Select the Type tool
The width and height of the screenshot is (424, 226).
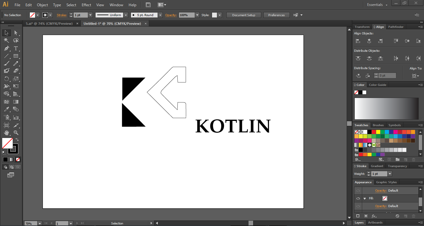point(16,48)
